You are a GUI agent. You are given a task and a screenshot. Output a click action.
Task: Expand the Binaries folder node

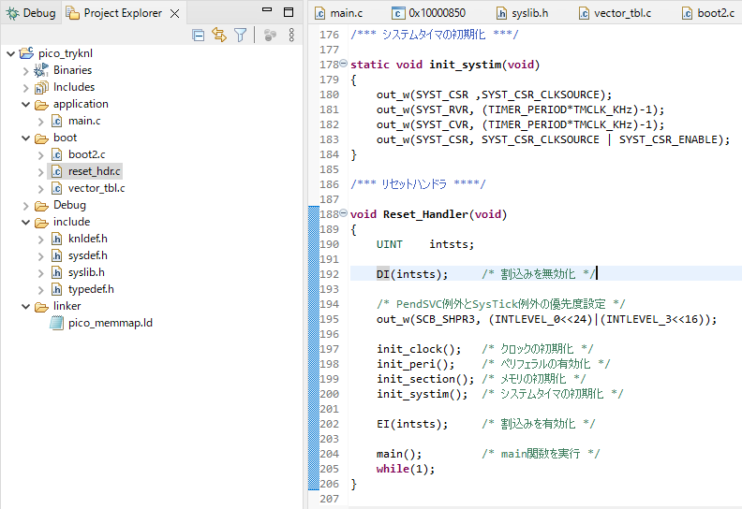click(25, 70)
